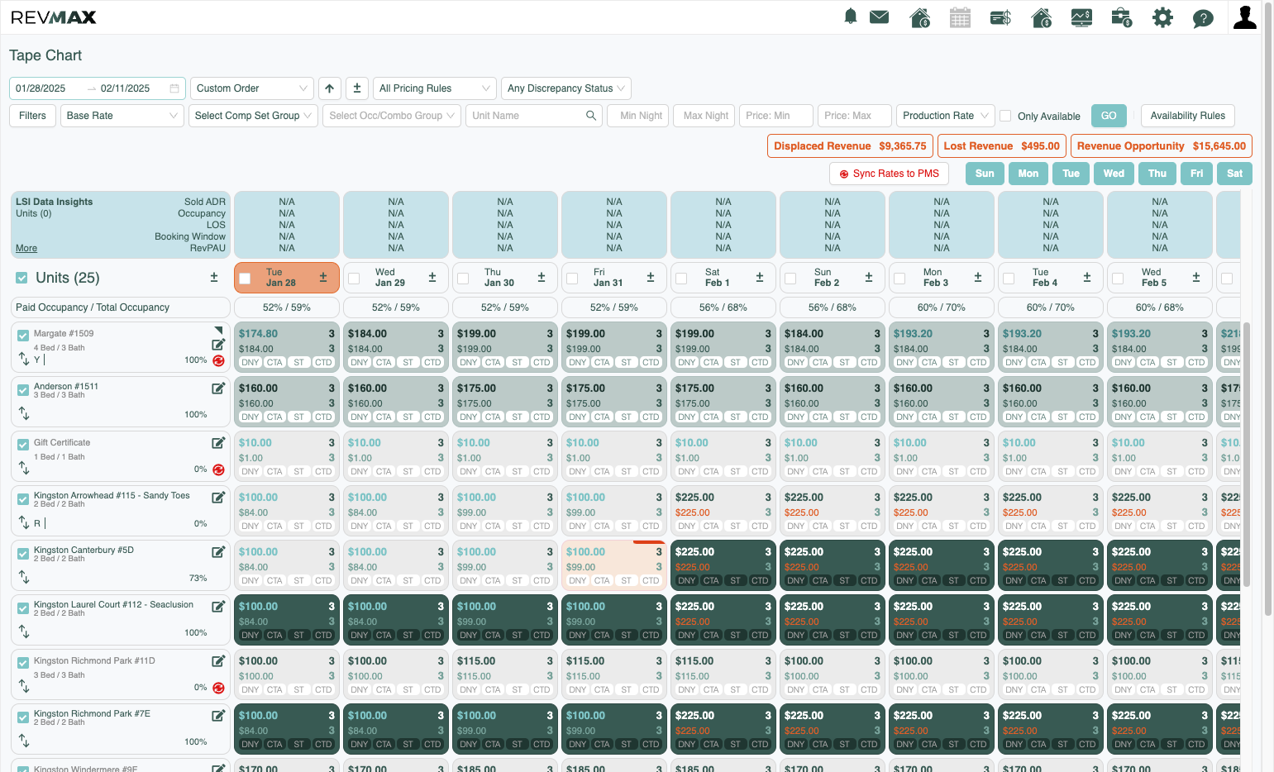Edit the Gift Certificate unit
This screenshot has height=772, width=1274.
(218, 442)
